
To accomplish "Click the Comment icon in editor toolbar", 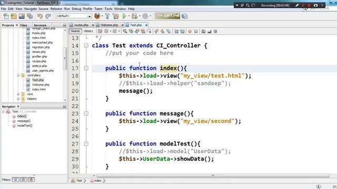I will click(203, 31).
